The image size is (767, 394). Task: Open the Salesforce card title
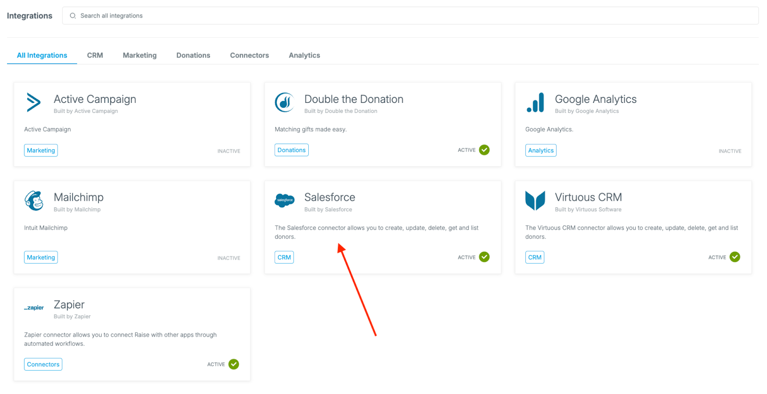[x=330, y=197]
